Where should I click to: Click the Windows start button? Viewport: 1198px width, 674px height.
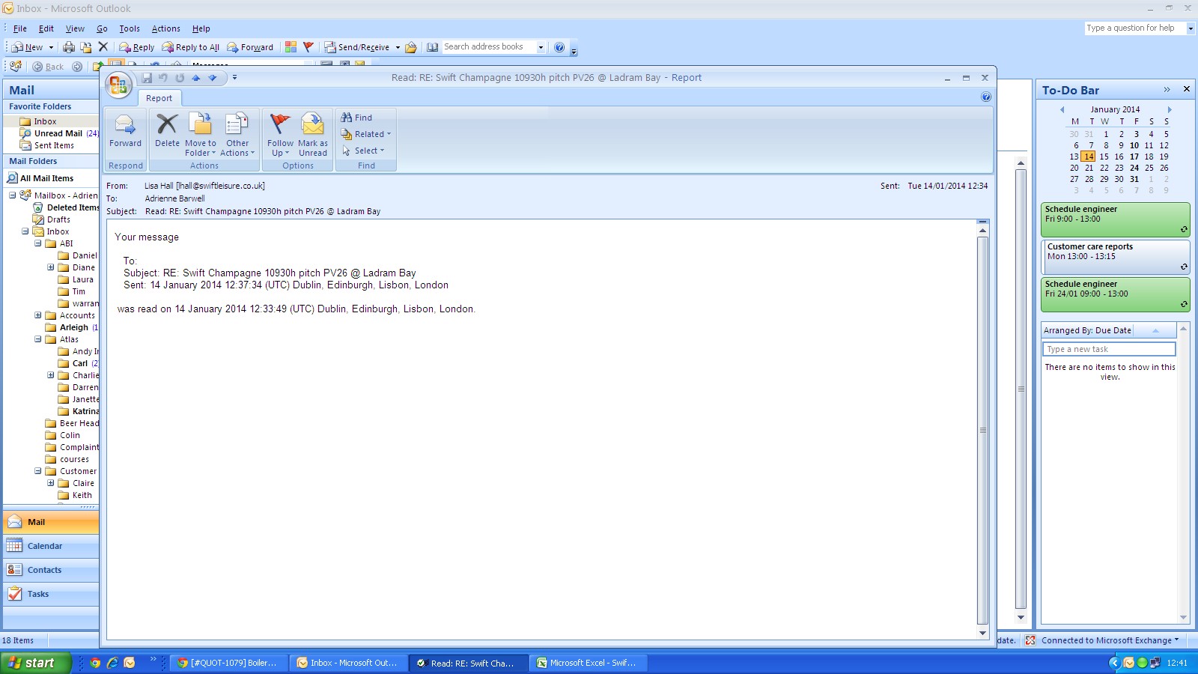coord(35,663)
